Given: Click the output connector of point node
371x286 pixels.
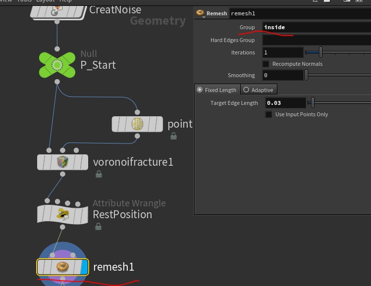Looking at the screenshot, I should click(137, 136).
